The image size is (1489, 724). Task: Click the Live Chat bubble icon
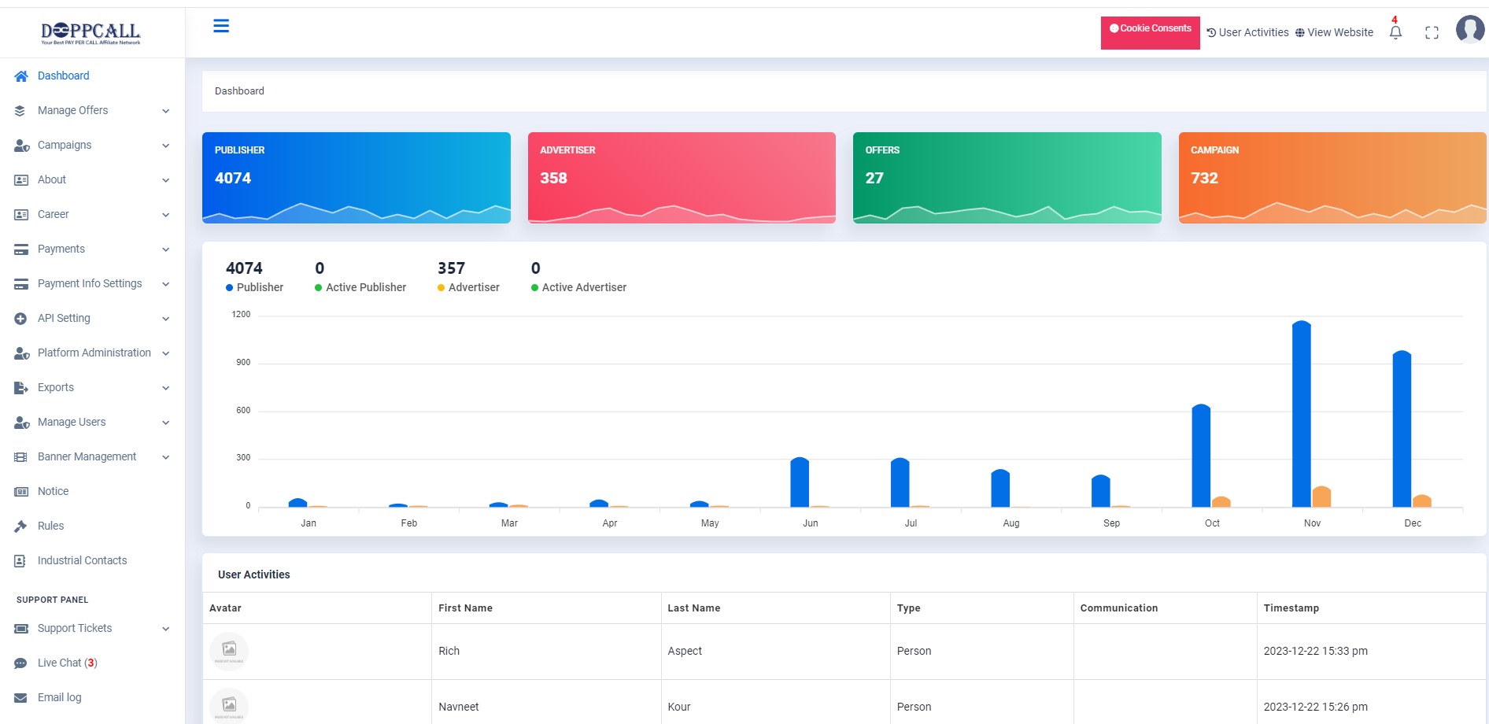20,663
